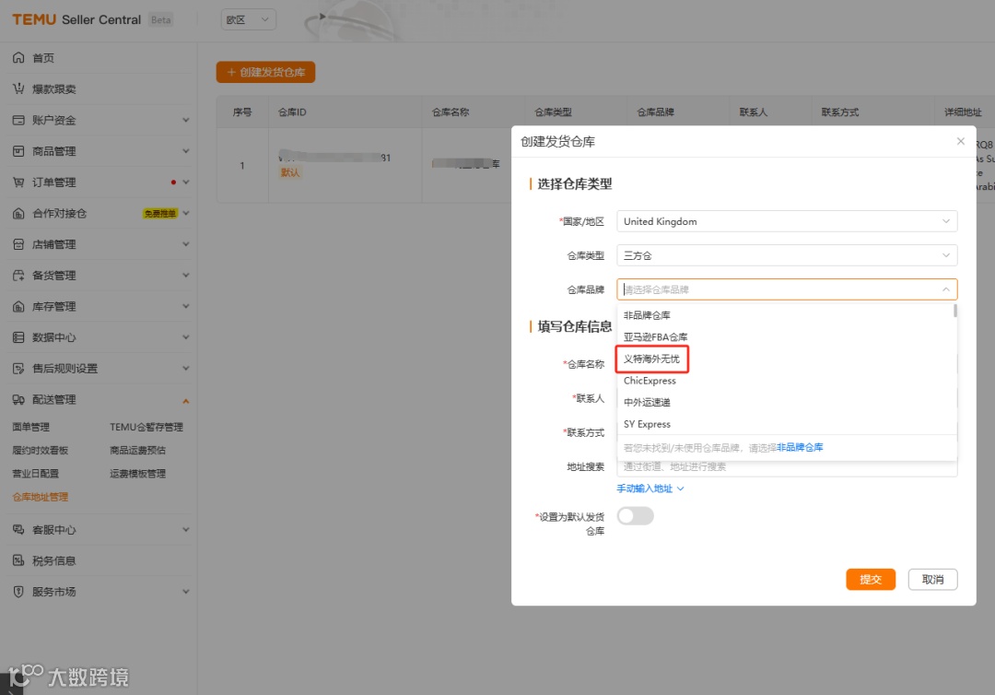
Task: Open the 仓库类型 三方仓 dropdown
Action: click(787, 255)
